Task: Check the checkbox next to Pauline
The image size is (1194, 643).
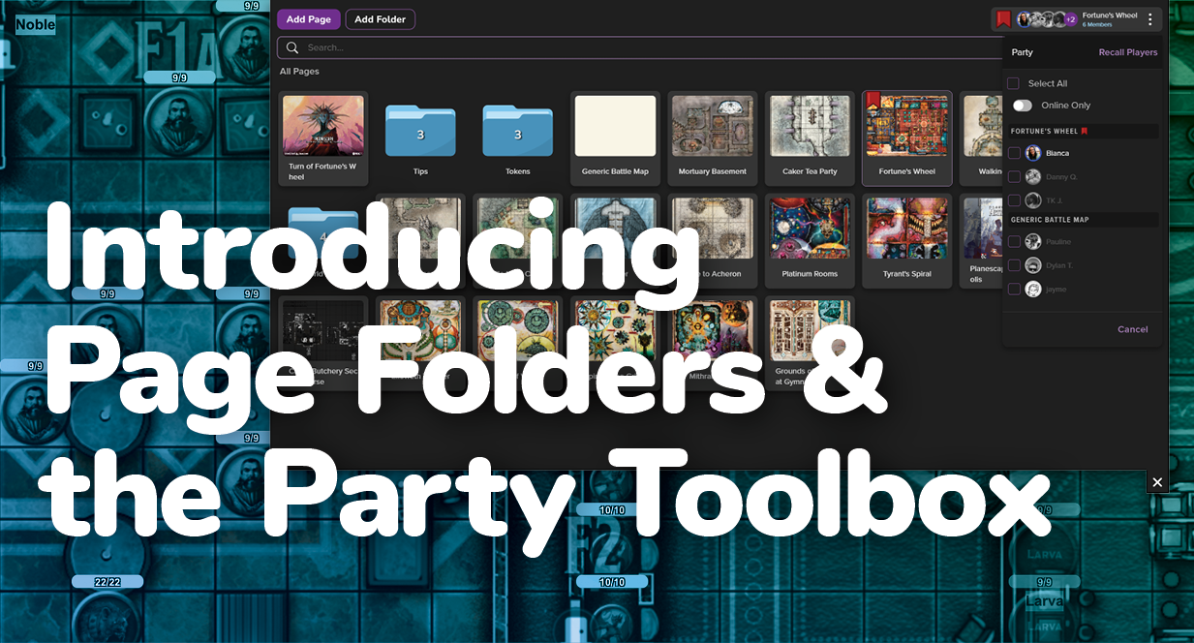Action: 1016,241
